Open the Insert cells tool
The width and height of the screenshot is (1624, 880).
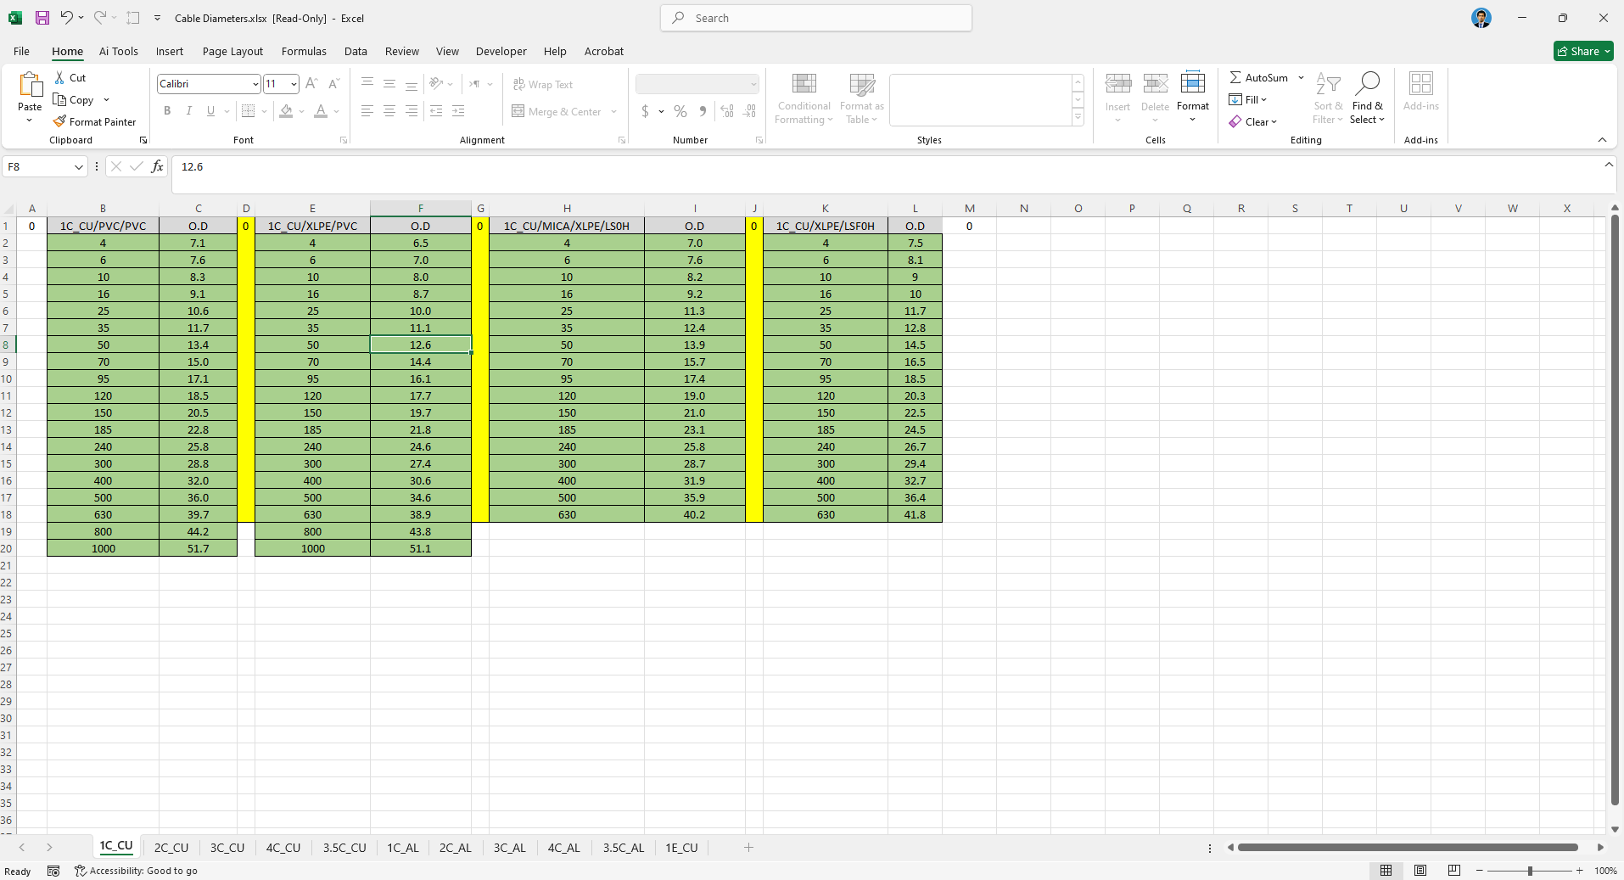(1117, 97)
